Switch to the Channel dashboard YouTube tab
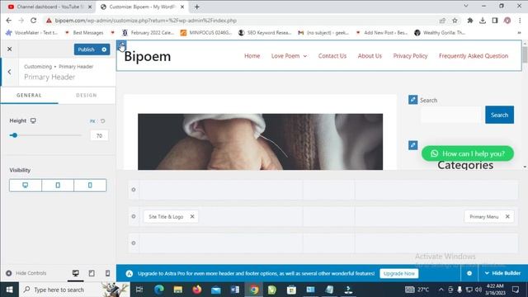 (50, 7)
